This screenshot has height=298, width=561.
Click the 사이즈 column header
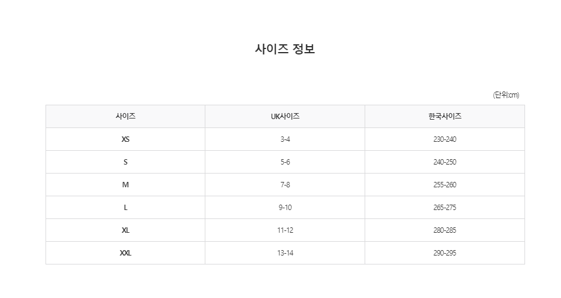pyautogui.click(x=125, y=117)
